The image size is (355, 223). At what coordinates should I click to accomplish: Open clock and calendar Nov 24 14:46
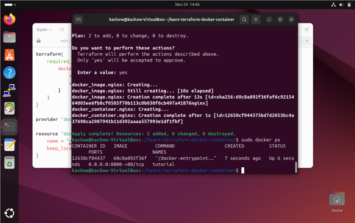187,5
